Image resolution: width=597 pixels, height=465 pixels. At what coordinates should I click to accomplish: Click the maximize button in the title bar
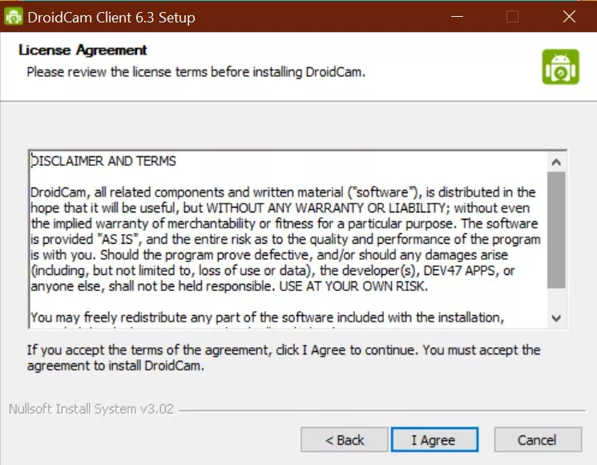(x=513, y=16)
